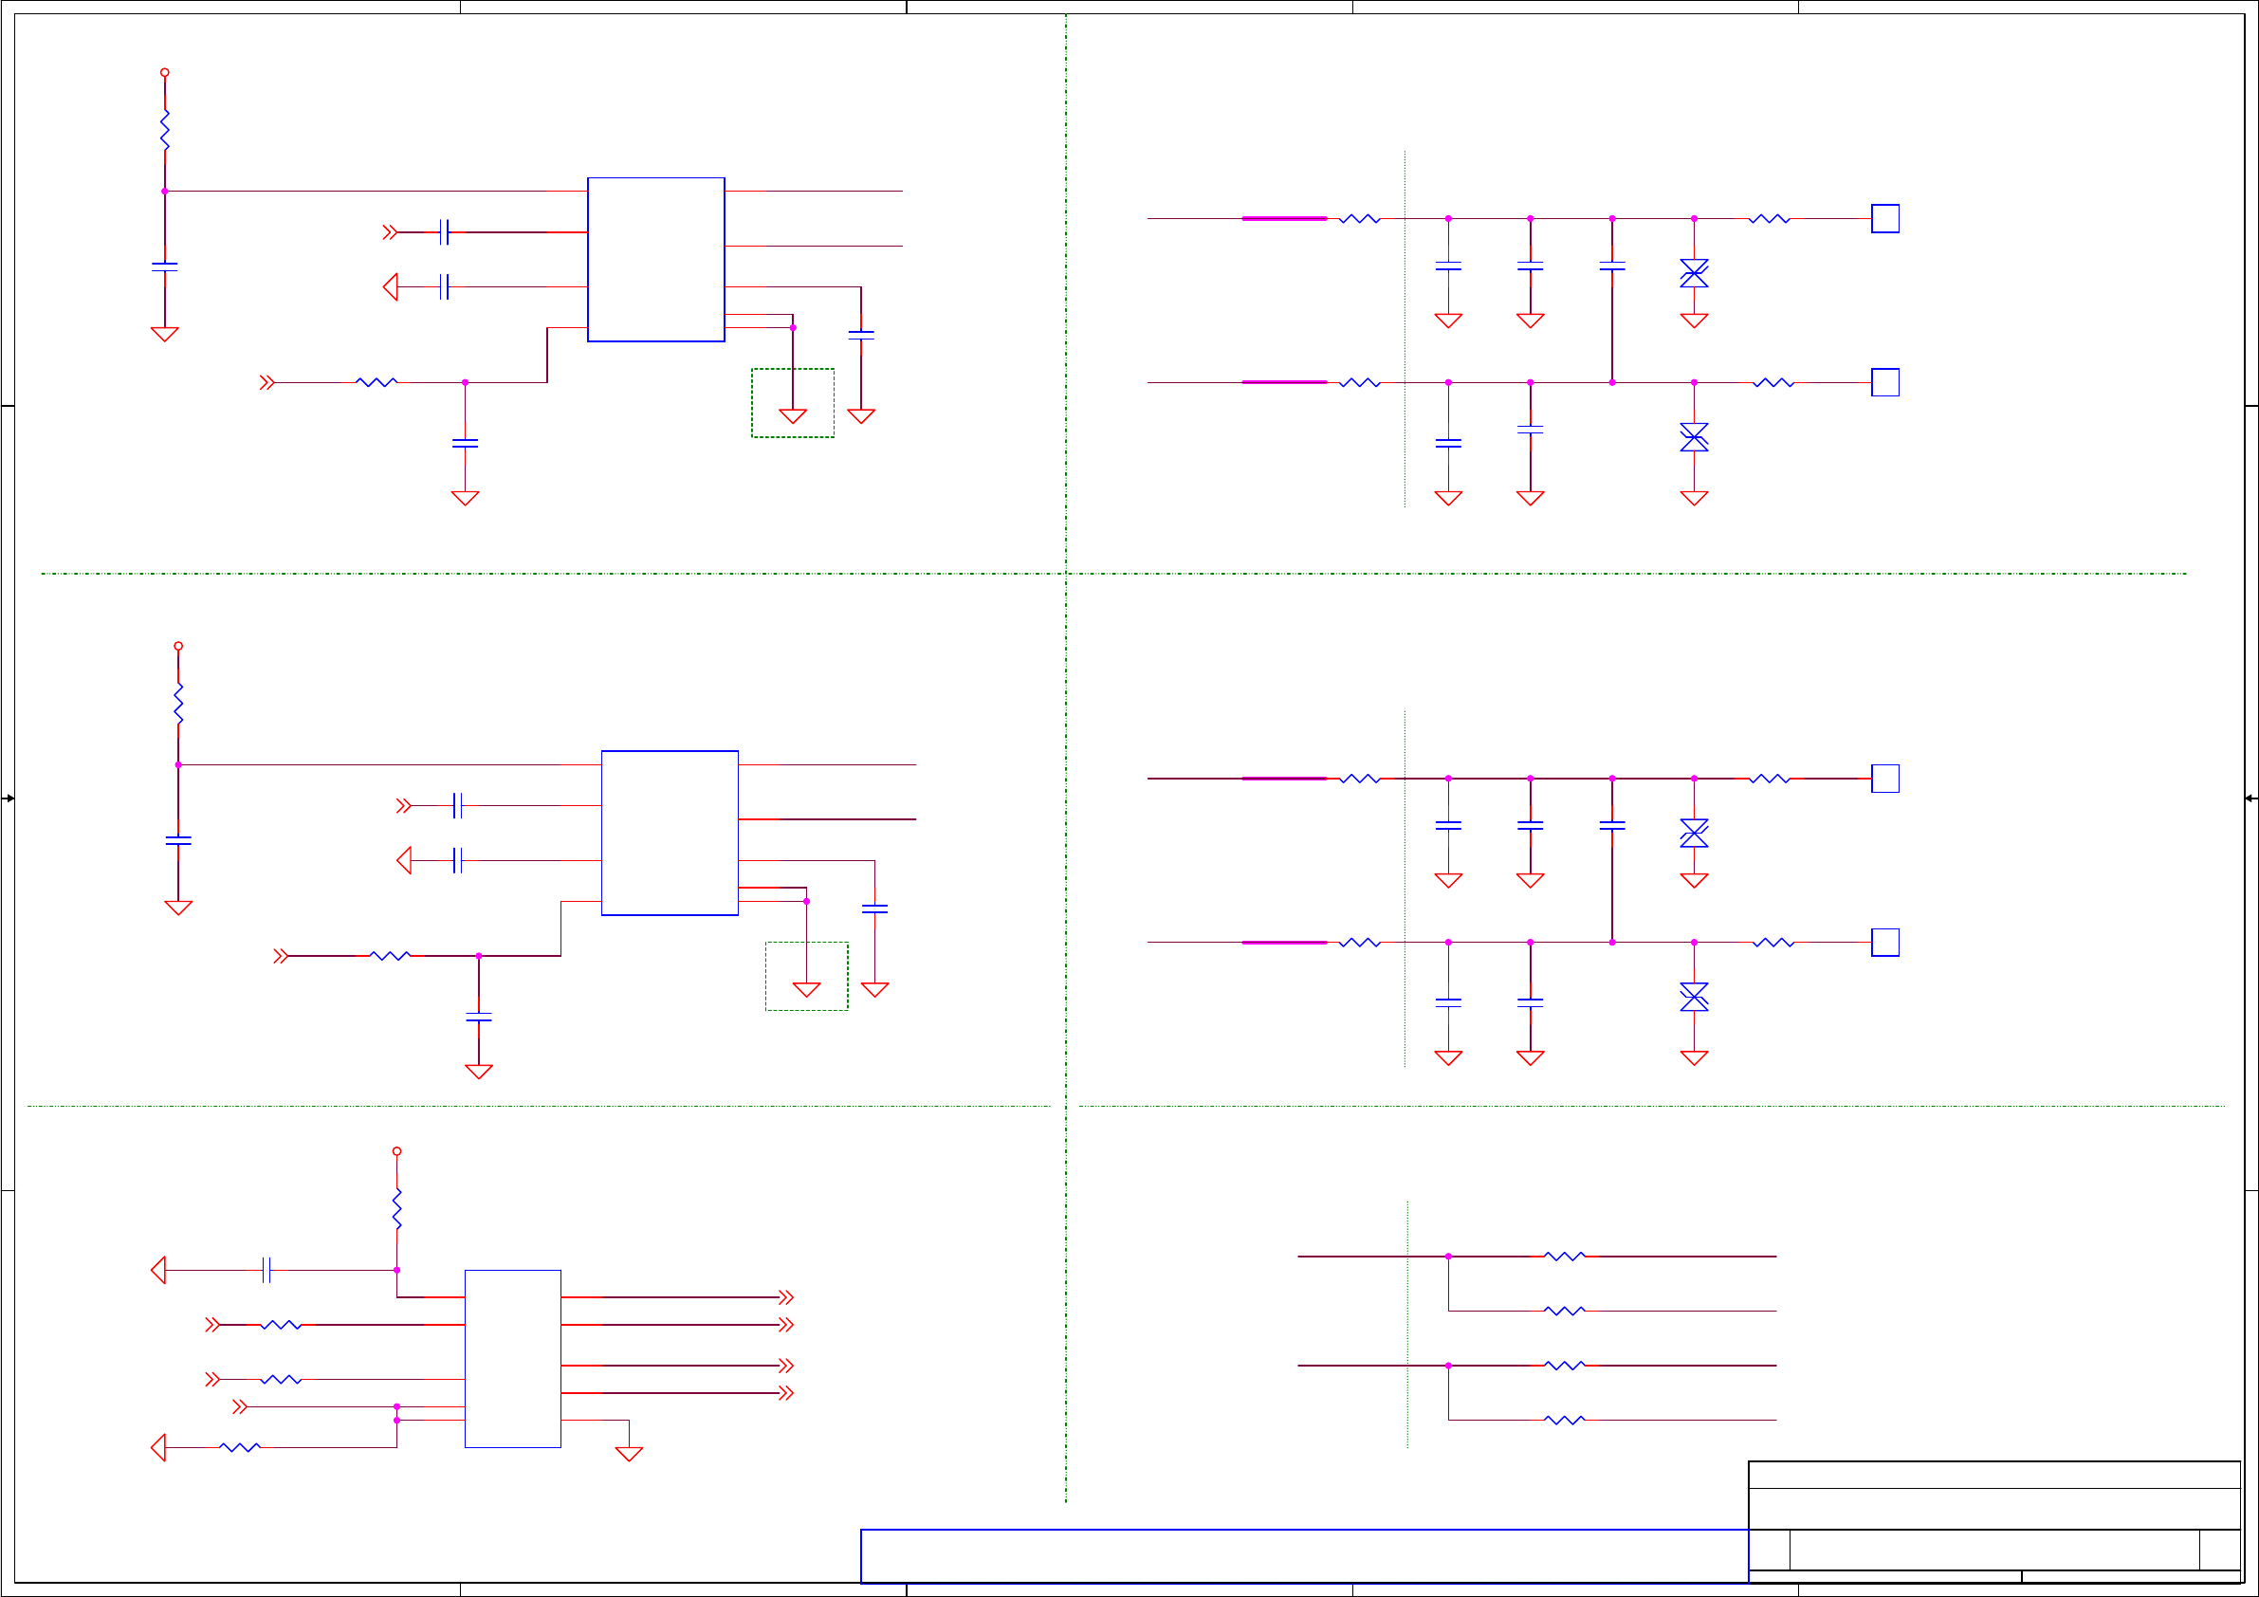This screenshot has height=1597, width=2259.
Task: Click the lowest output arrow of bottom-left IC
Action: click(x=785, y=1392)
